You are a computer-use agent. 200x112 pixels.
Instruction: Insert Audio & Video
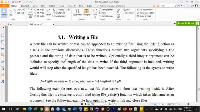tap(144, 16)
